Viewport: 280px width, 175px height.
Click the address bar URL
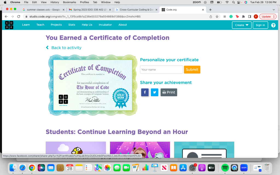click(85, 16)
